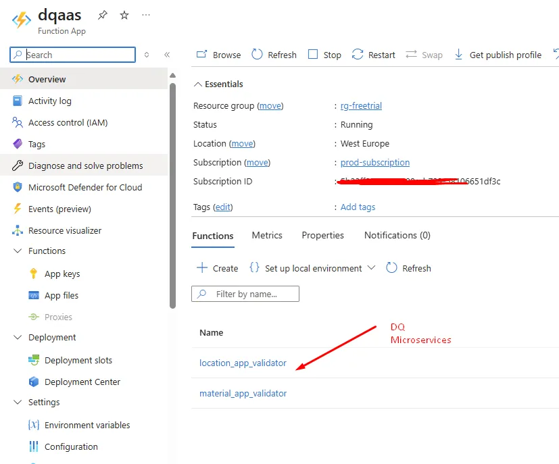Open the more options ellipsis near the title
Image resolution: width=559 pixels, height=464 pixels.
146,14
